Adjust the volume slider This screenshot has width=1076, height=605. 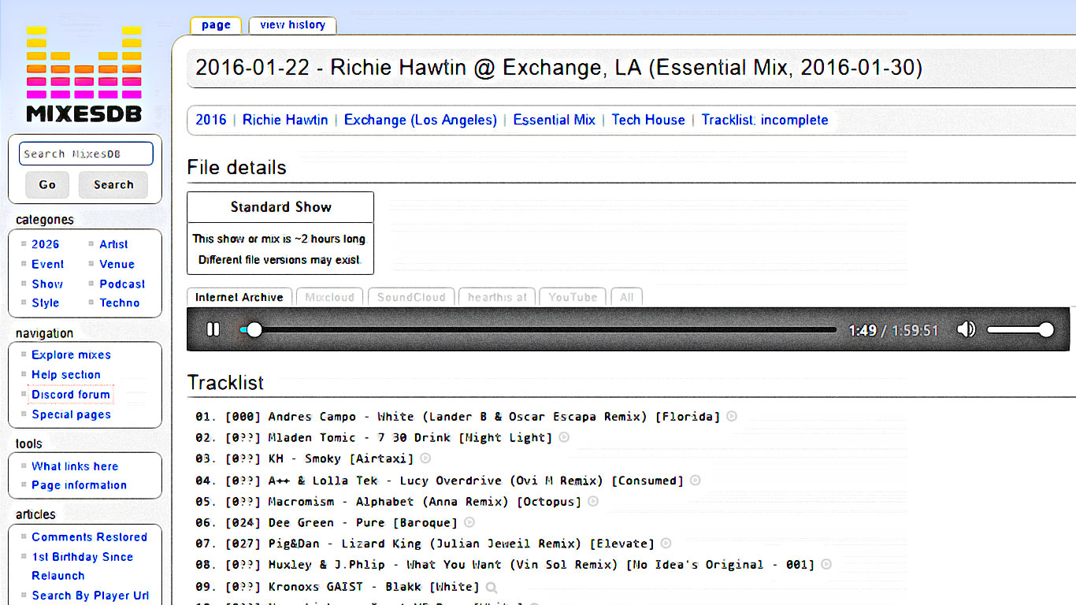1020,329
